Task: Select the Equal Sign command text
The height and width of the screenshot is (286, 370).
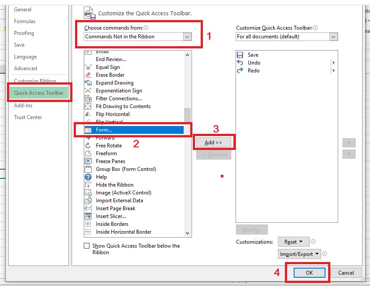Action: point(108,67)
